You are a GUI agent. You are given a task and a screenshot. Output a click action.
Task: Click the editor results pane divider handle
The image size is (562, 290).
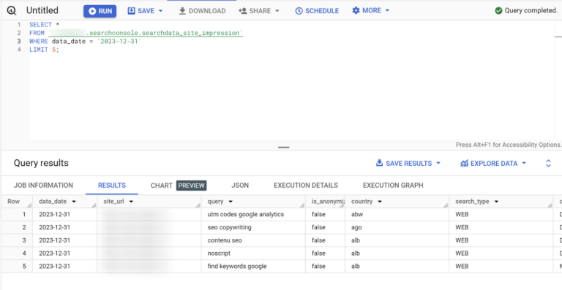point(283,147)
